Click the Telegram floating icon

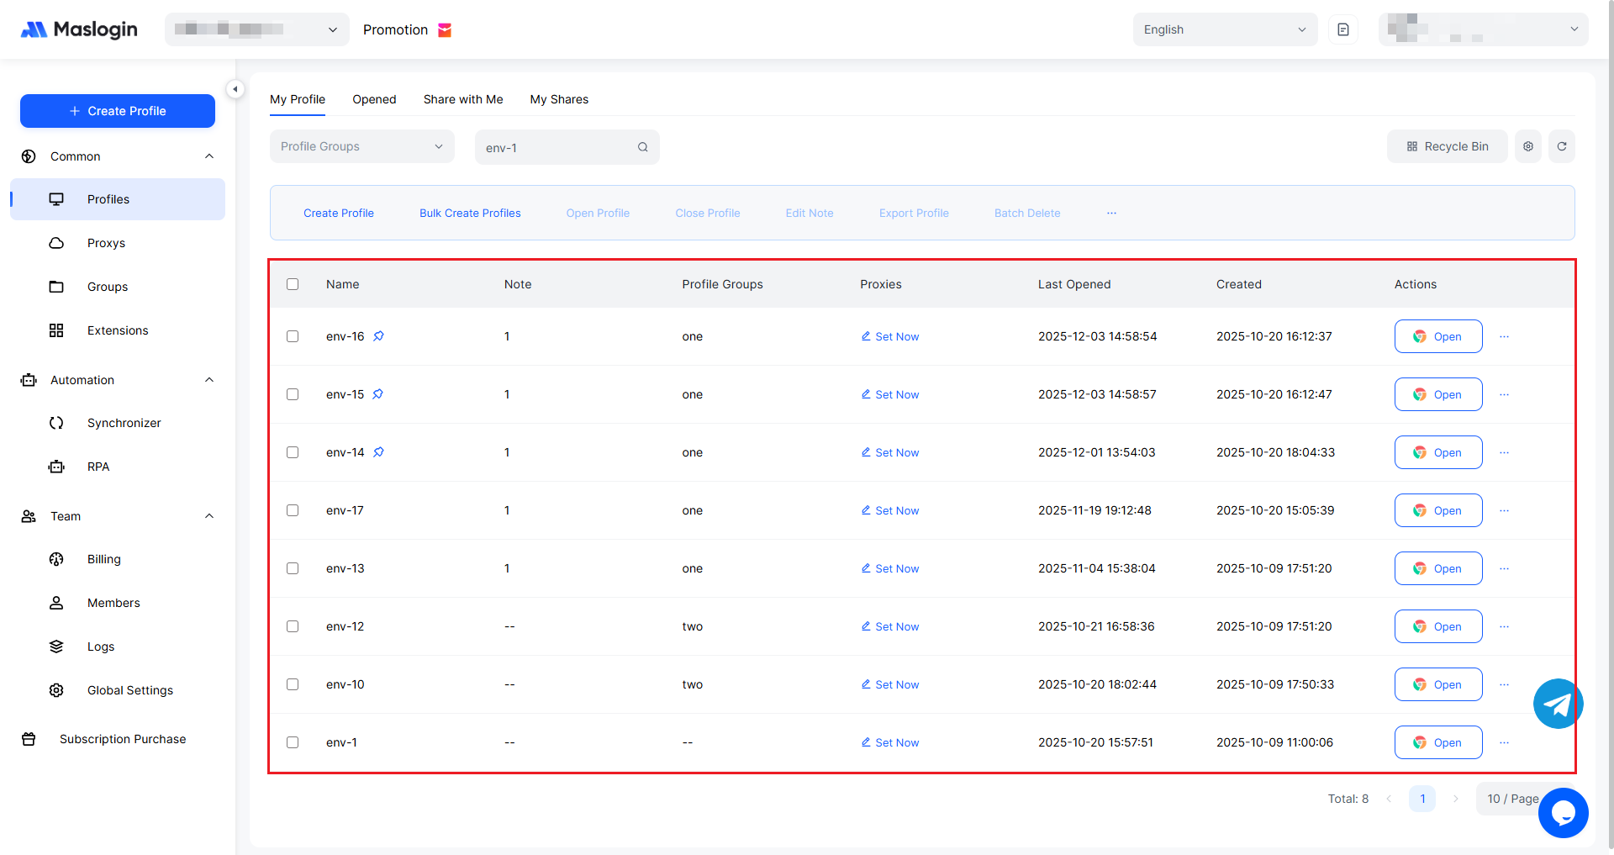click(1558, 704)
